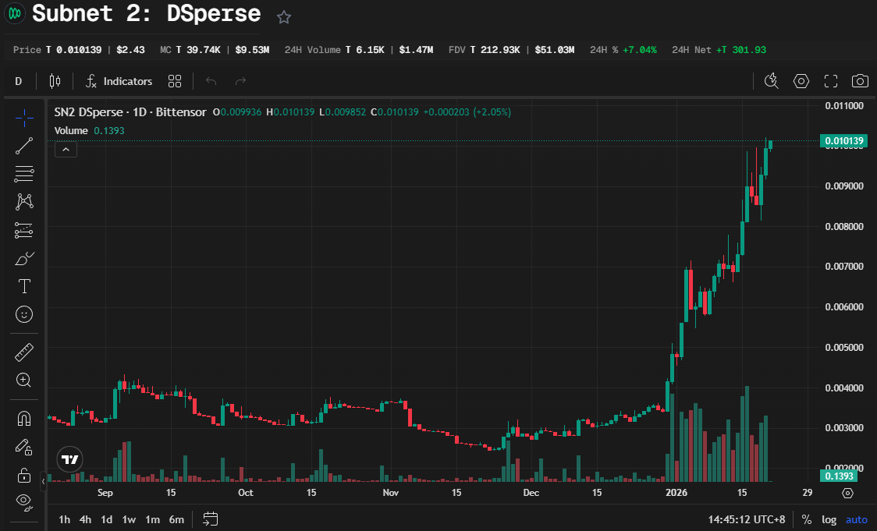Open chart settings via the gear icon
The height and width of the screenshot is (531, 877).
(x=801, y=80)
